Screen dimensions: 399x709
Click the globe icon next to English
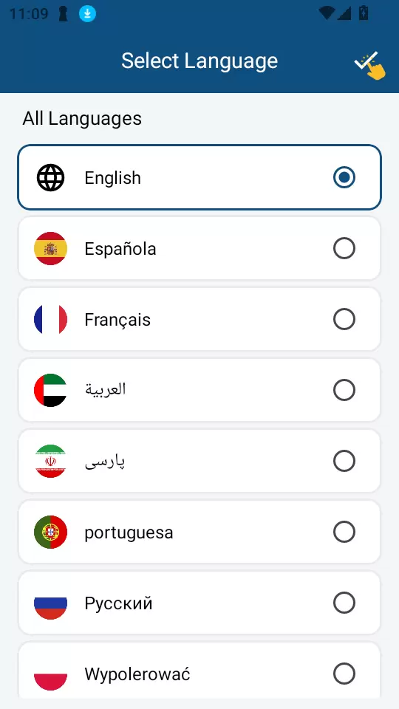pyautogui.click(x=51, y=178)
